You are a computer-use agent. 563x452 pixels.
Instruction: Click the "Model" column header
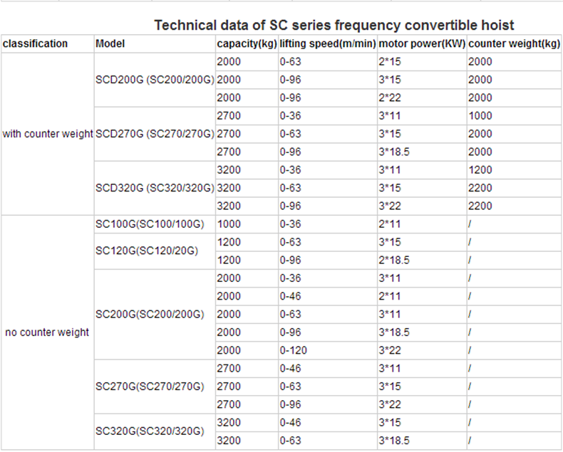tap(110, 43)
